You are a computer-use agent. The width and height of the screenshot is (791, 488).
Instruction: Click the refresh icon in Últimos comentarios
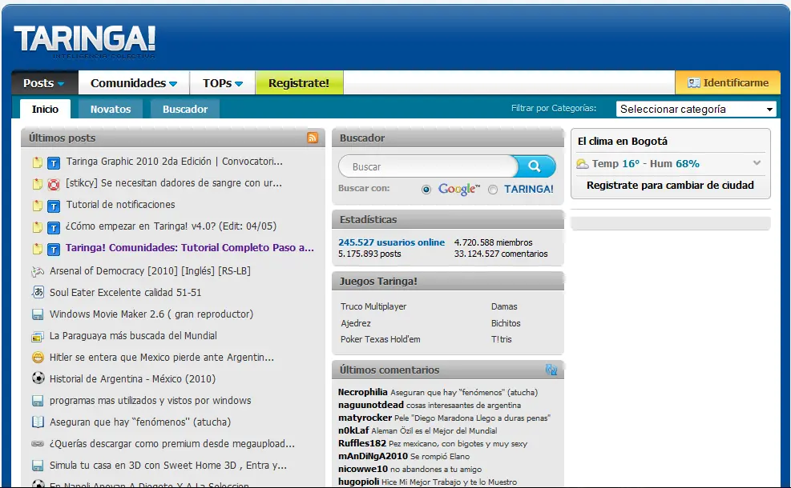pos(551,370)
